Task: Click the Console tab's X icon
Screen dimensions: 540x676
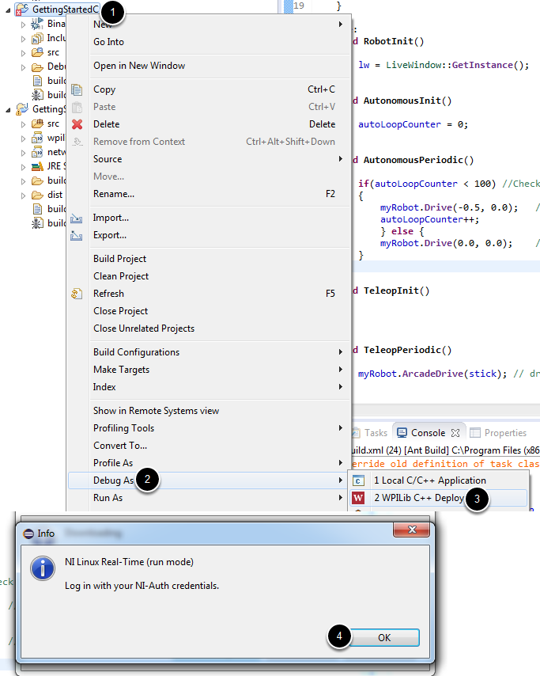Action: click(455, 433)
